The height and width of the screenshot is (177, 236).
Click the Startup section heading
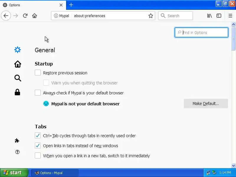[x=44, y=64]
